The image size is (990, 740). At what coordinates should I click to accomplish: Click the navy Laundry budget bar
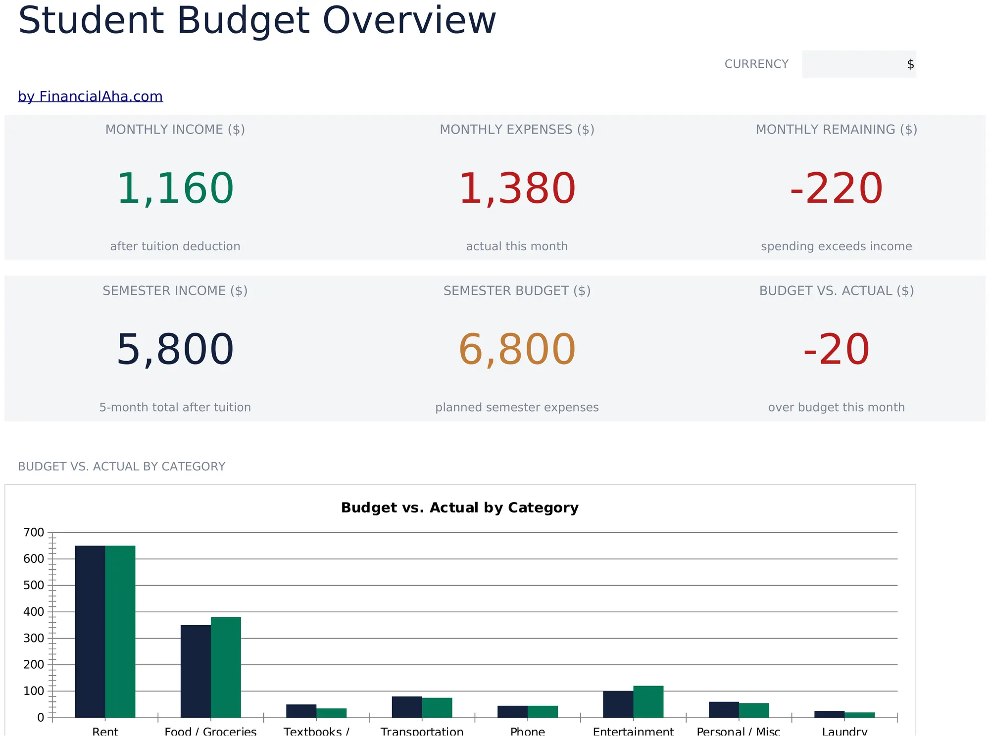coord(830,714)
